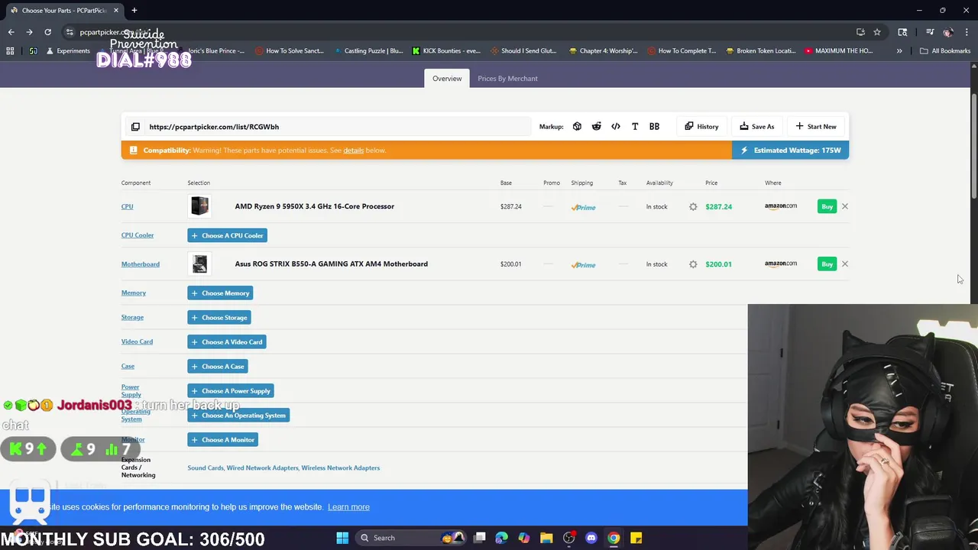Image resolution: width=978 pixels, height=550 pixels.
Task: Open Amazon merchant logo in motherboard row
Action: 781,264
